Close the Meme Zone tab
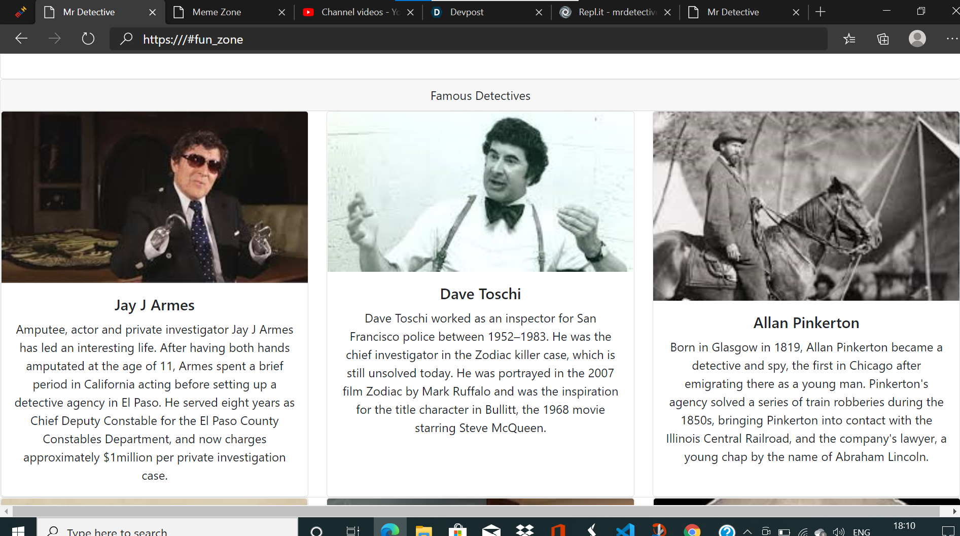960x536 pixels. 282,12
